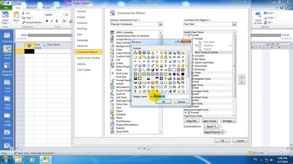The height and width of the screenshot is (164, 293).
Task: Open the Import/Export dropdown
Action: coord(214,132)
